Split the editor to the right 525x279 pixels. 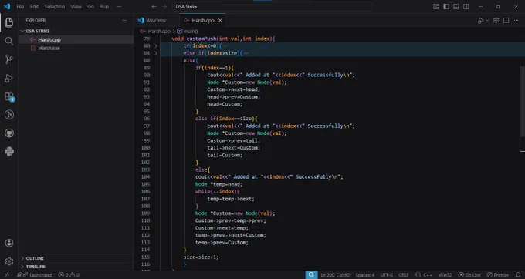(x=506, y=20)
